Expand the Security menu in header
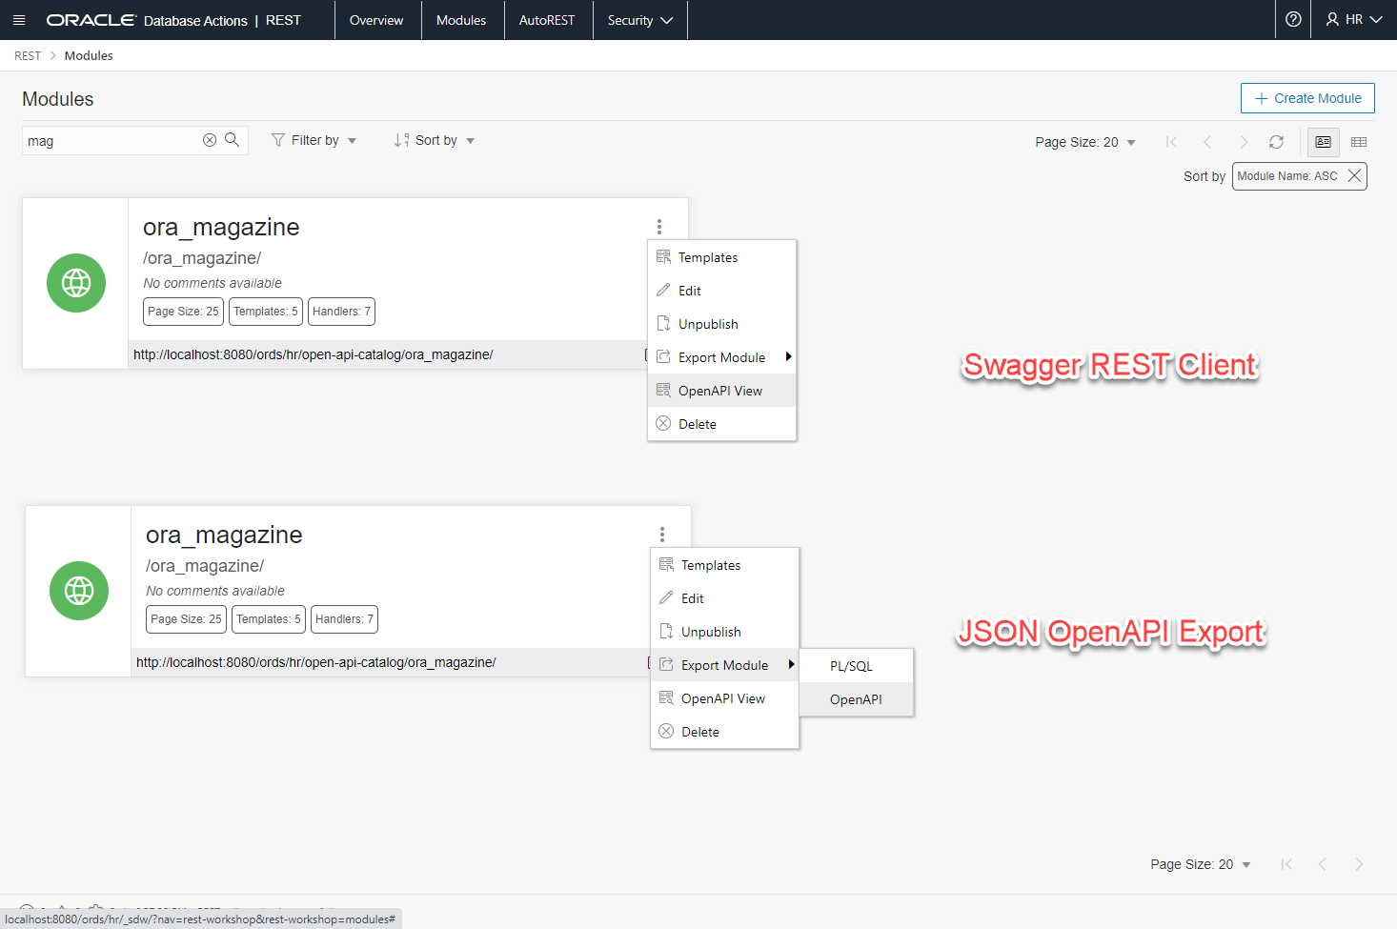Viewport: 1397px width, 929px height. coord(640,20)
